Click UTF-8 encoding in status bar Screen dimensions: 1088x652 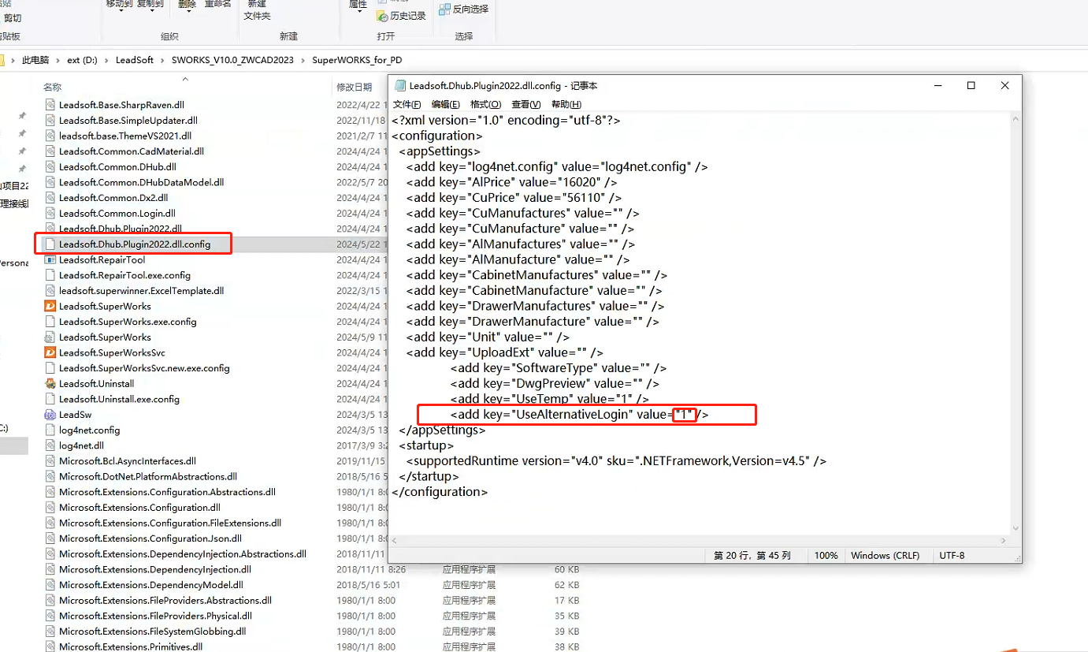[x=952, y=556]
